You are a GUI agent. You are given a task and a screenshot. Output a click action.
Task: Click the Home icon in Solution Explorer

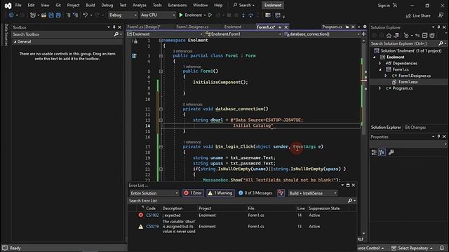coord(389,36)
